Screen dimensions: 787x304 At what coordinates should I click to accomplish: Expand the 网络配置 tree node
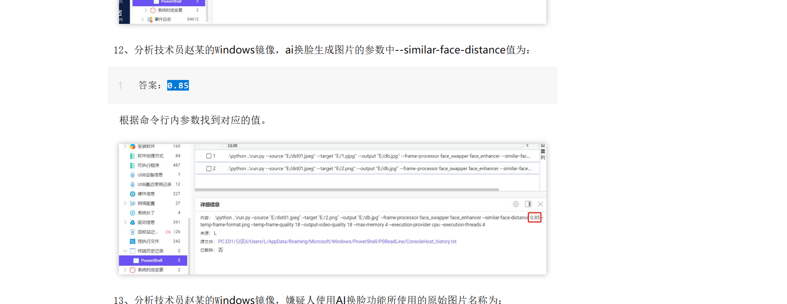pyautogui.click(x=125, y=203)
